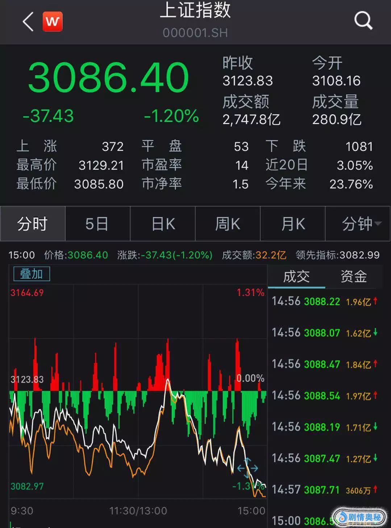The width and height of the screenshot is (391, 528).
Task: Select the 月K tab
Action: [x=293, y=224]
